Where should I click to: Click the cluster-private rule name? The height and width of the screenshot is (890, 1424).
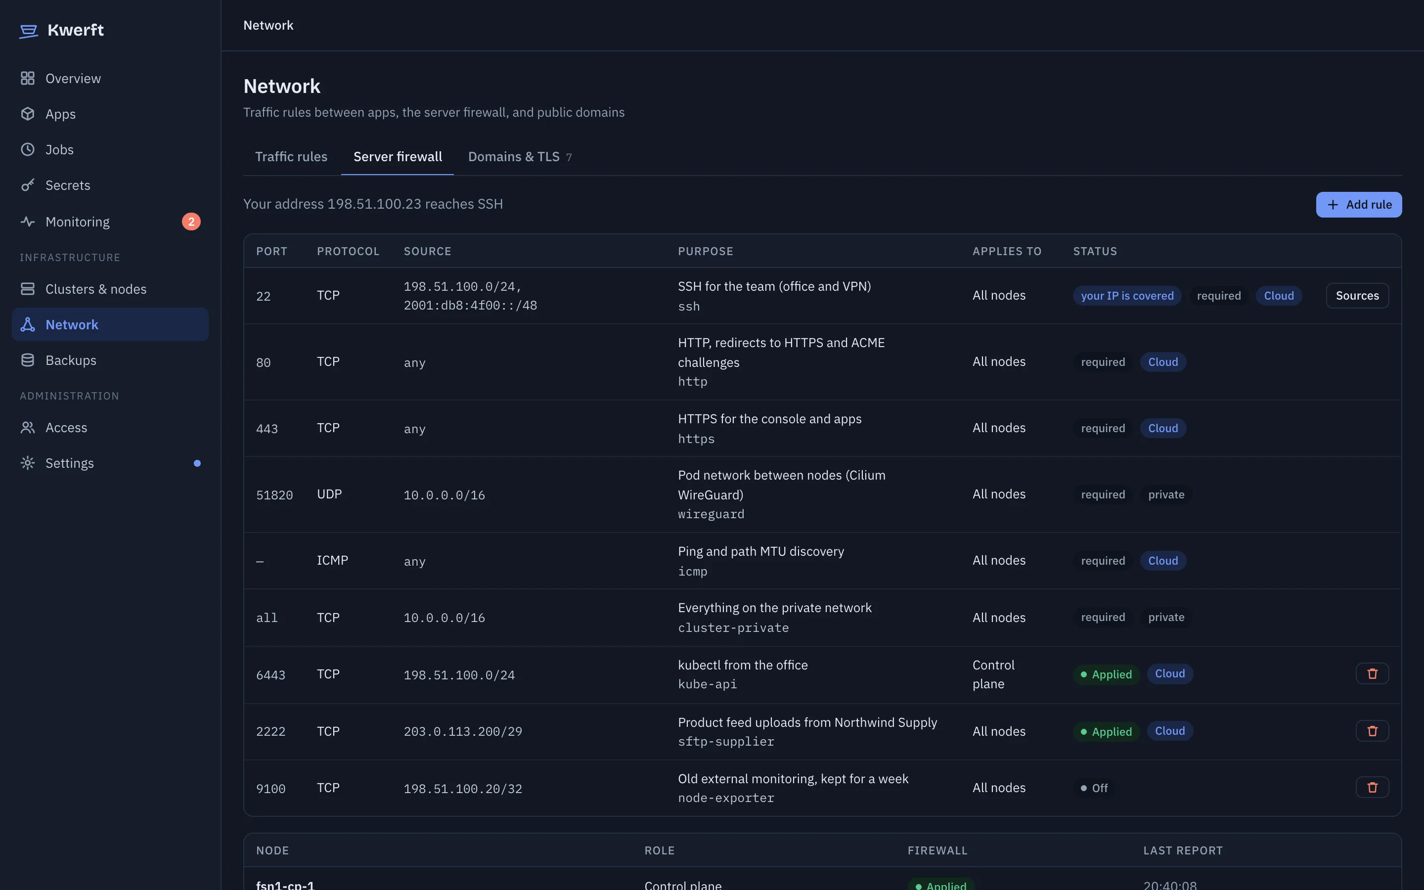click(x=733, y=627)
